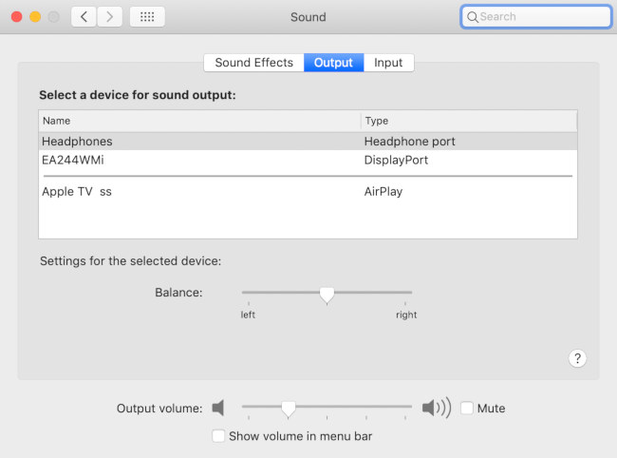Click the back navigation arrow
The height and width of the screenshot is (458, 617).
pos(84,17)
